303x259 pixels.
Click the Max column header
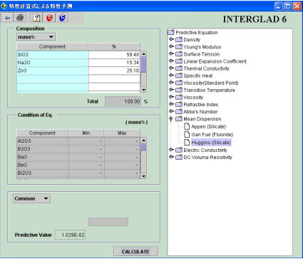pyautogui.click(x=122, y=133)
